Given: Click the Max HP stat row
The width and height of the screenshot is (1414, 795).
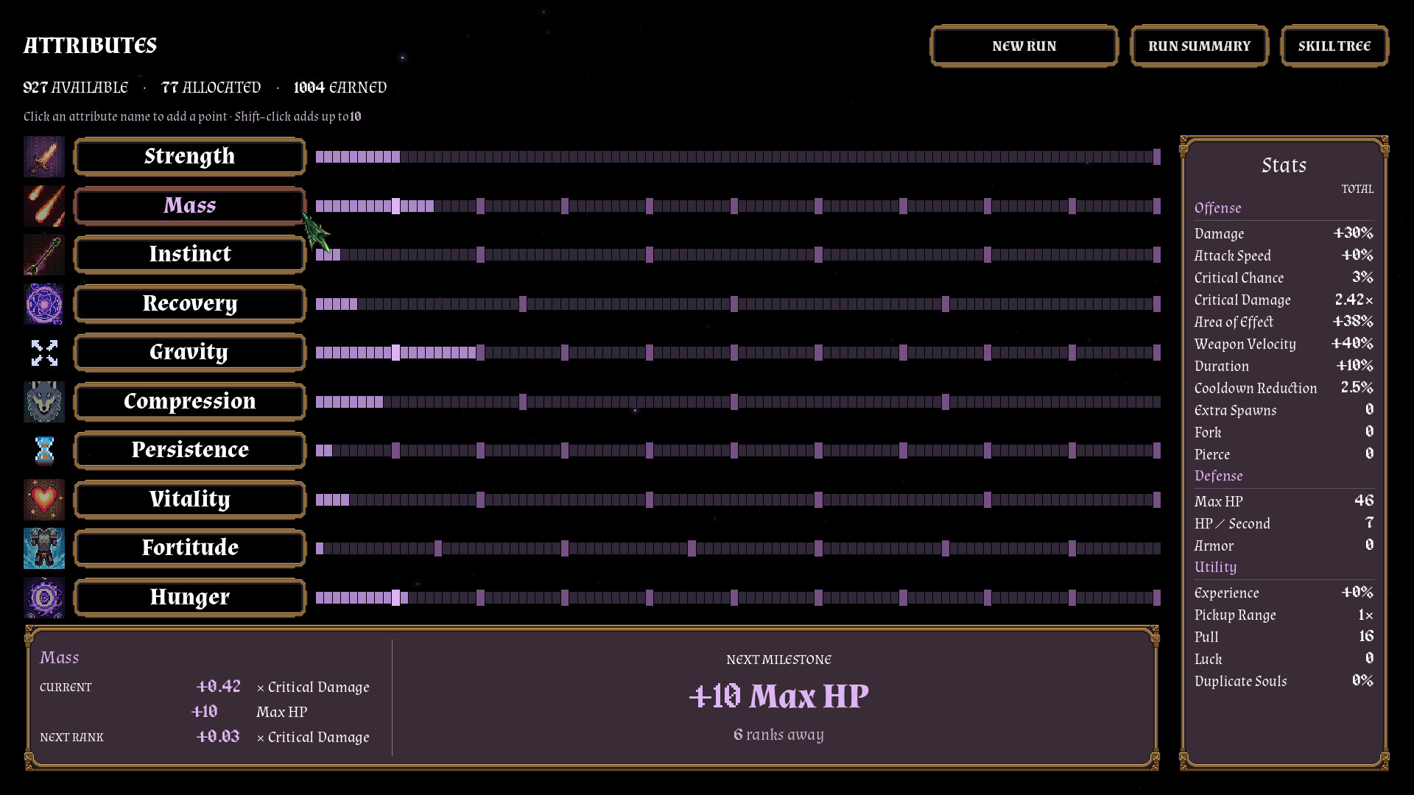Looking at the screenshot, I should [1284, 501].
